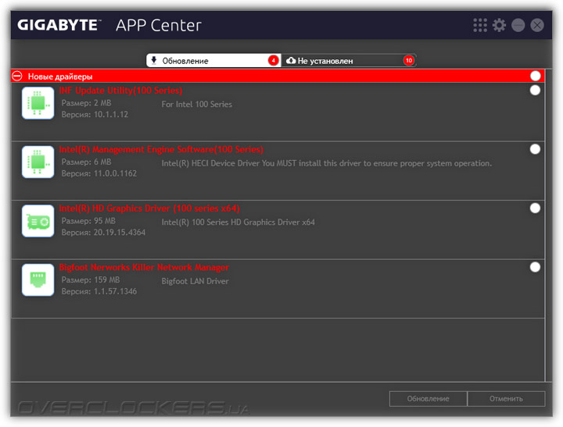Click the download arrow icon on Обновление tab
This screenshot has width=563, height=427.
click(154, 60)
